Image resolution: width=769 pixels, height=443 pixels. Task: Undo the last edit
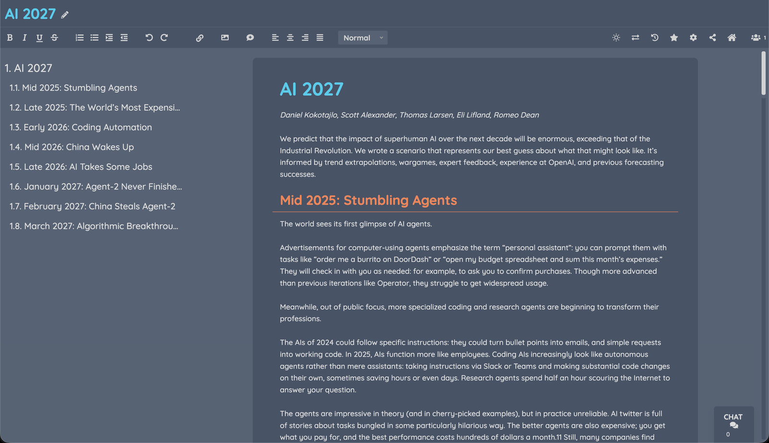149,37
